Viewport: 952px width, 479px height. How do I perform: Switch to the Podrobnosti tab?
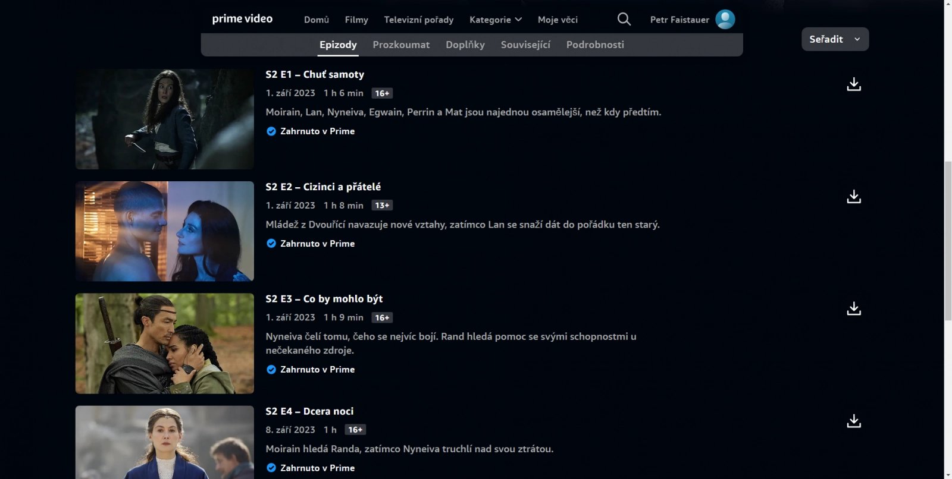[595, 45]
